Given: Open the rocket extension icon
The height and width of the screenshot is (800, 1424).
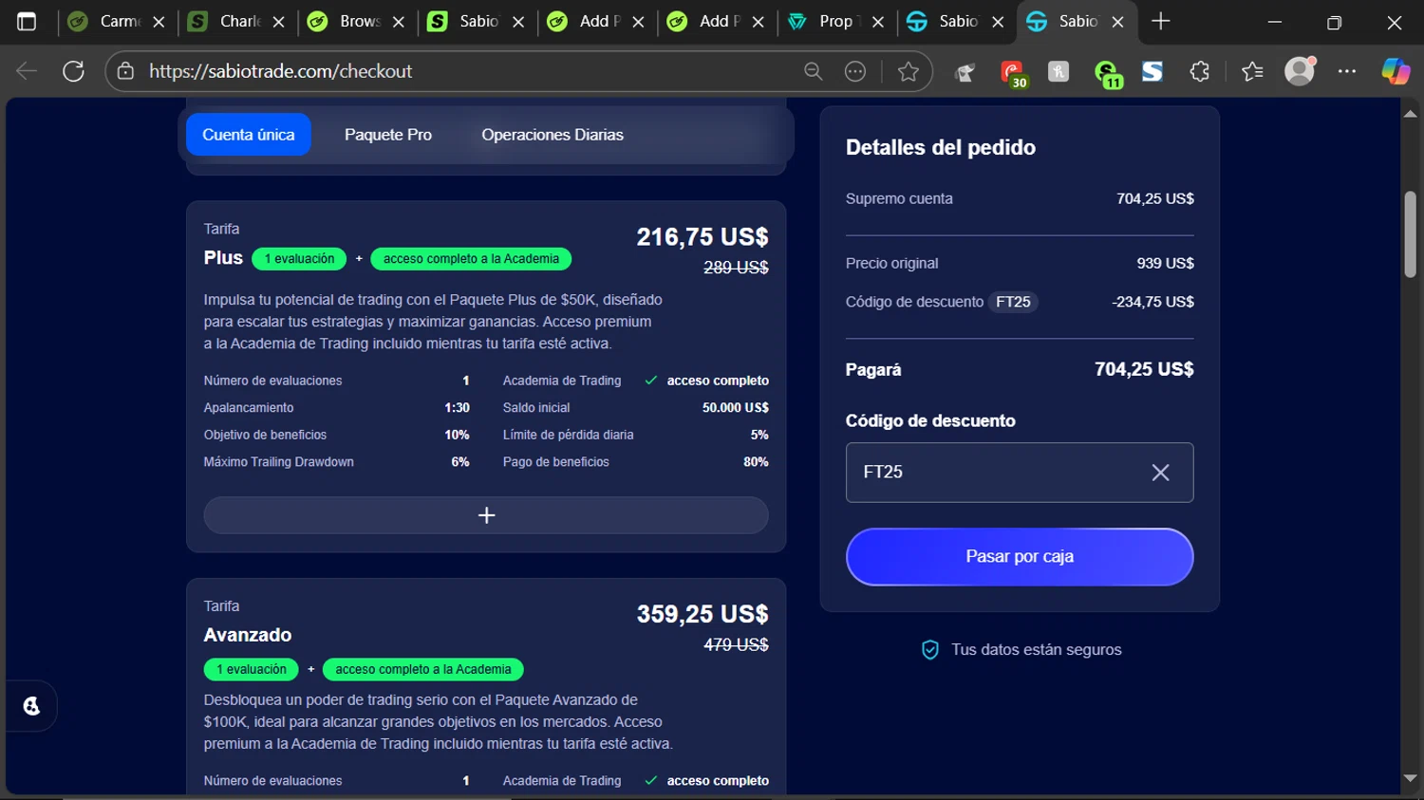Looking at the screenshot, I should (965, 72).
